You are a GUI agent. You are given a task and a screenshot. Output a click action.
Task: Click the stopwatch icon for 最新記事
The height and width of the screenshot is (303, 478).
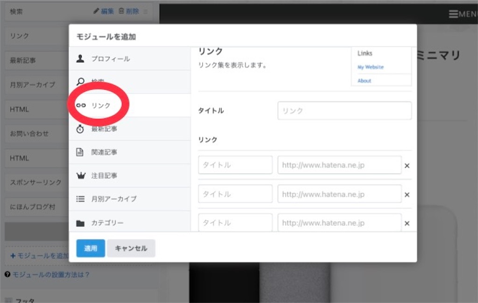[x=80, y=129]
